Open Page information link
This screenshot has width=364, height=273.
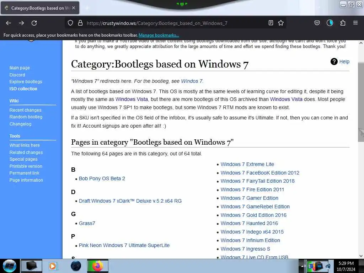[x=26, y=180]
